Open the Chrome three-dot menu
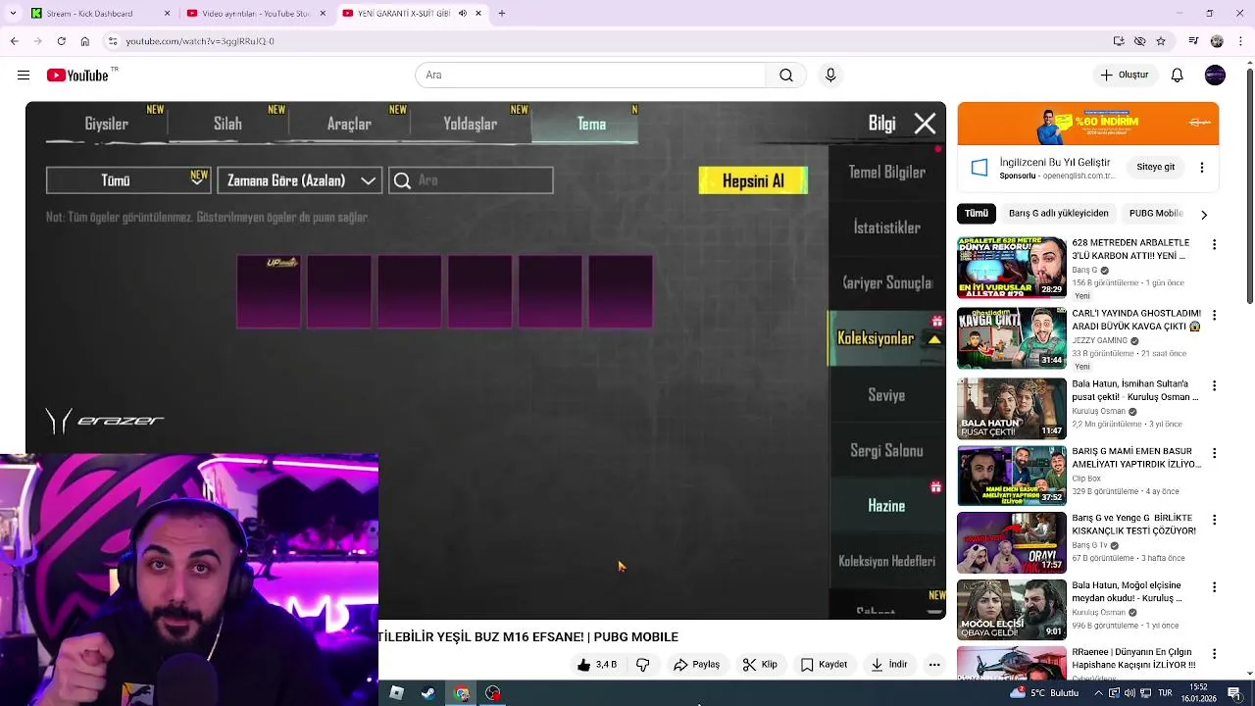This screenshot has width=1255, height=706. pyautogui.click(x=1239, y=41)
